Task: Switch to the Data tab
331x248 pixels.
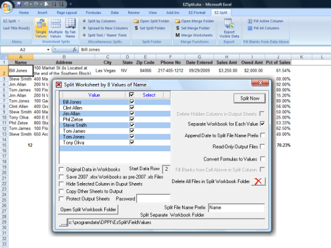Action: [115, 13]
